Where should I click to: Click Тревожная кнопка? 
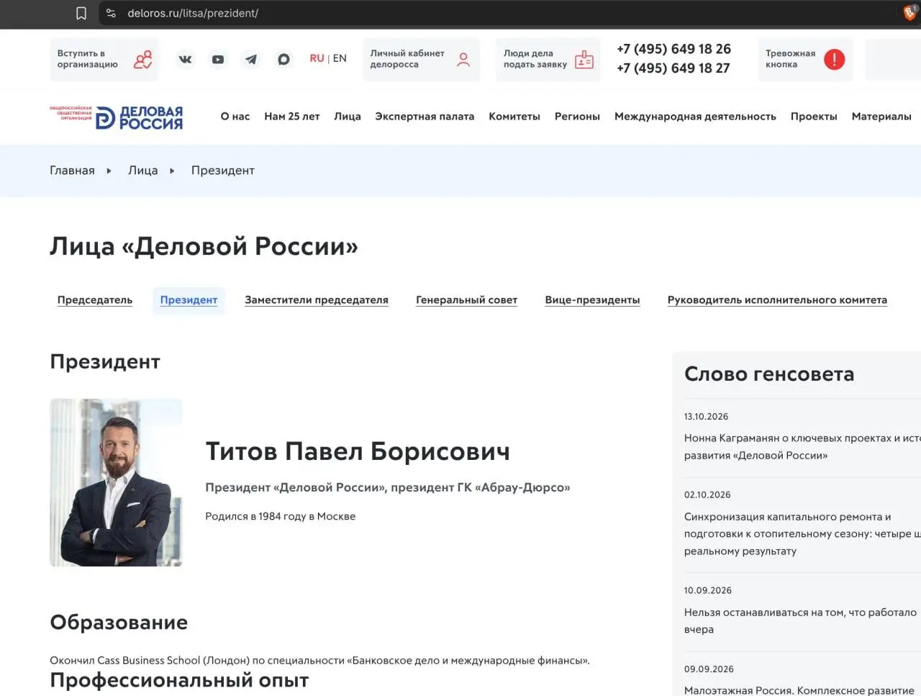(805, 59)
